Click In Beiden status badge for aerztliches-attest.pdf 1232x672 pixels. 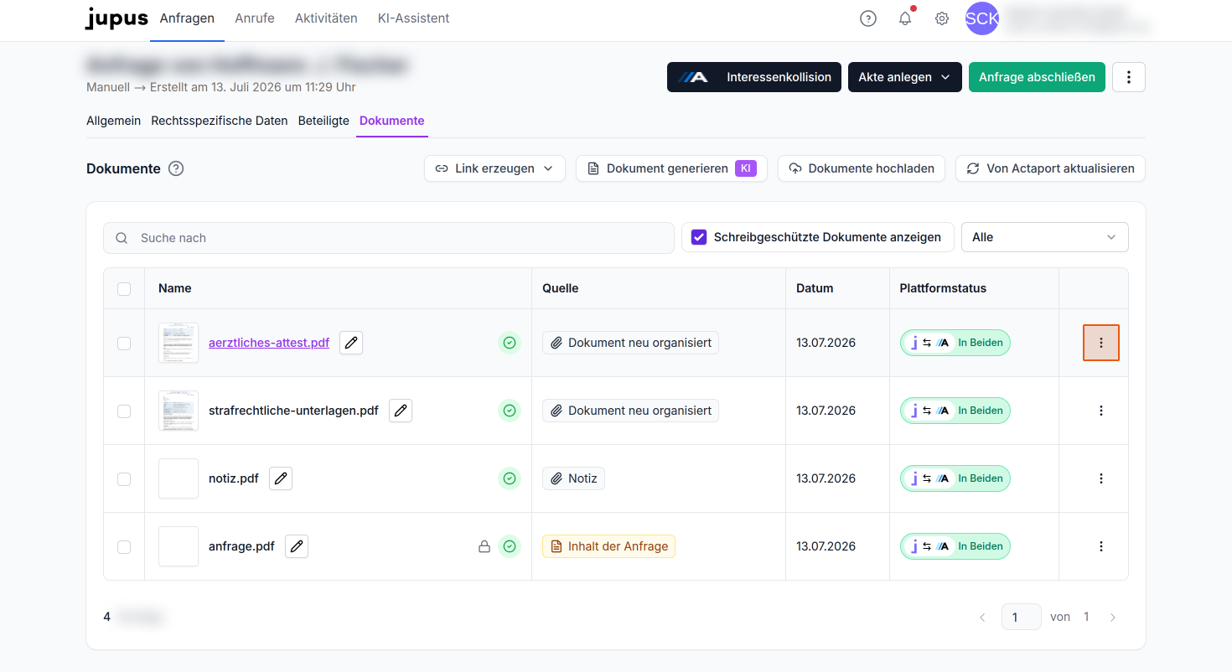(955, 343)
